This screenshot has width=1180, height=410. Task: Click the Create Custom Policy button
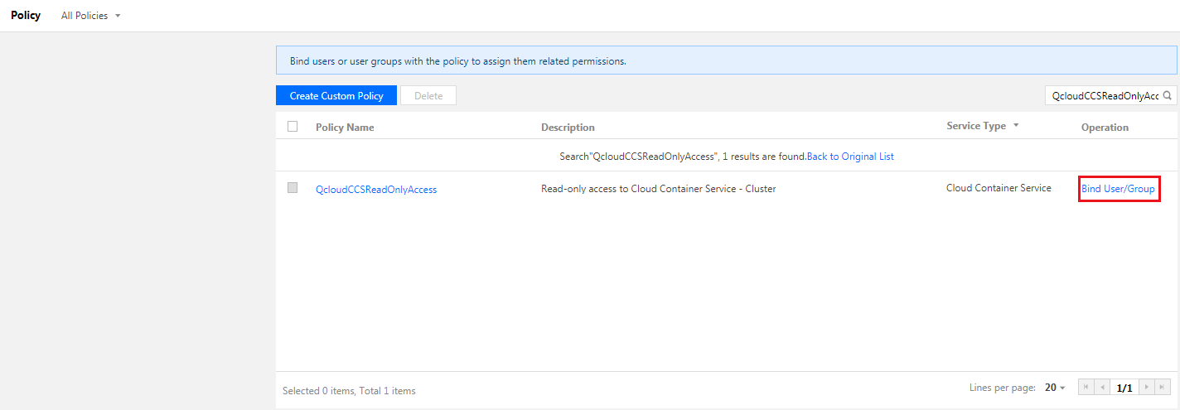336,96
